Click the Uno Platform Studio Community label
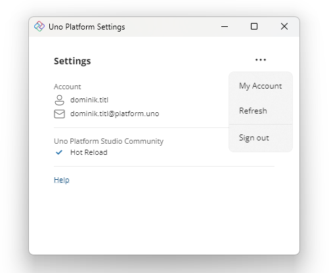This screenshot has width=329, height=273. click(x=109, y=141)
